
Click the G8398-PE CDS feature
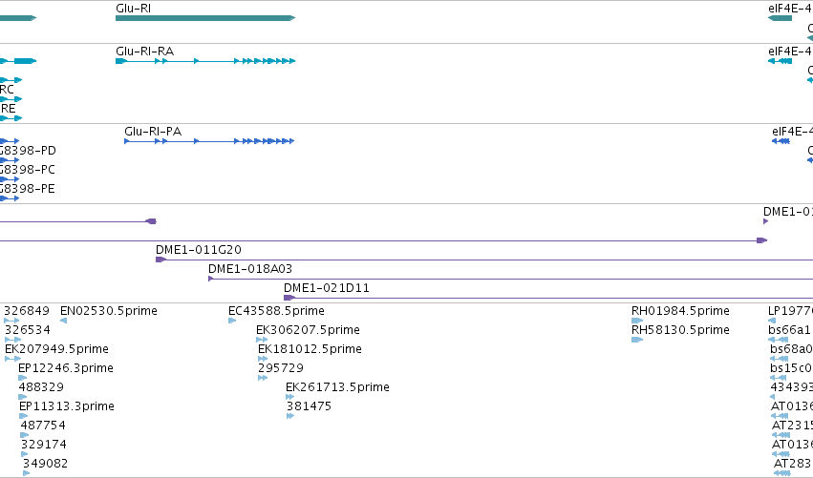pos(10,198)
